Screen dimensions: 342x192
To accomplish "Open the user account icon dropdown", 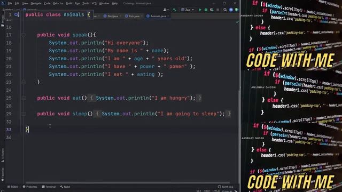I will (x=166, y=10).
